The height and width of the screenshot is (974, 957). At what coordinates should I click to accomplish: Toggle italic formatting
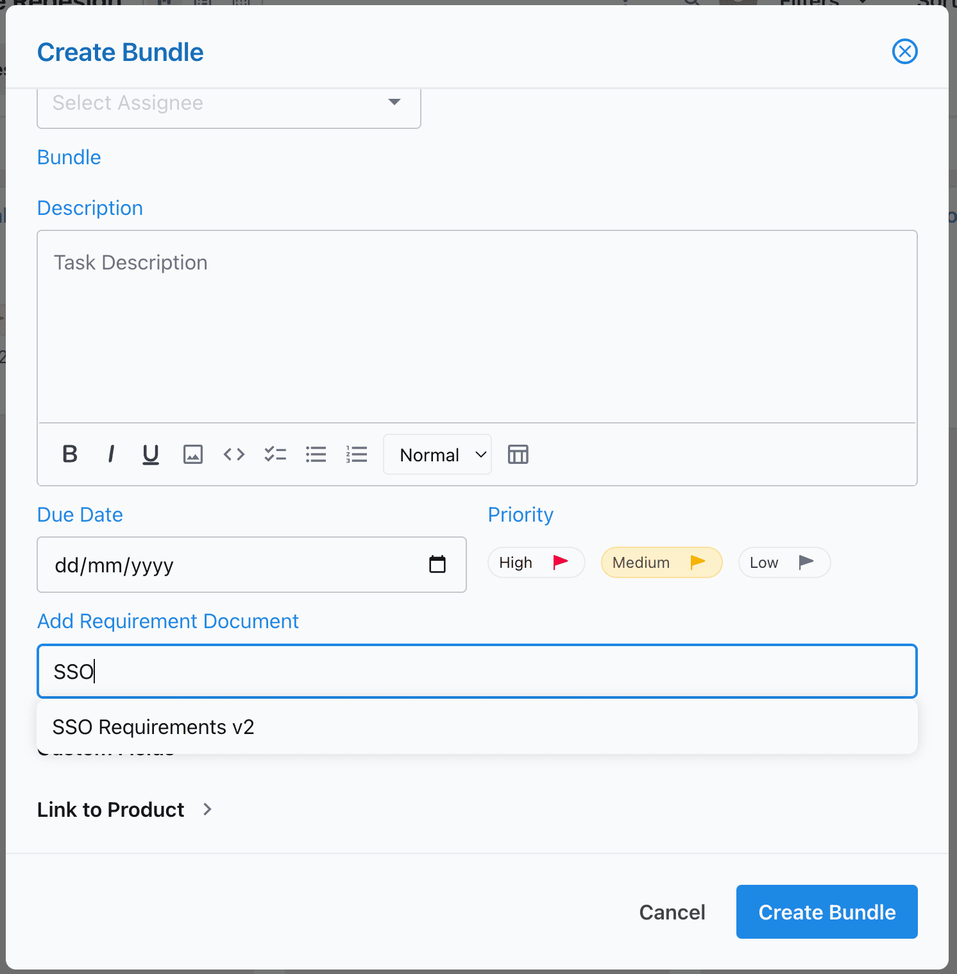pos(111,454)
